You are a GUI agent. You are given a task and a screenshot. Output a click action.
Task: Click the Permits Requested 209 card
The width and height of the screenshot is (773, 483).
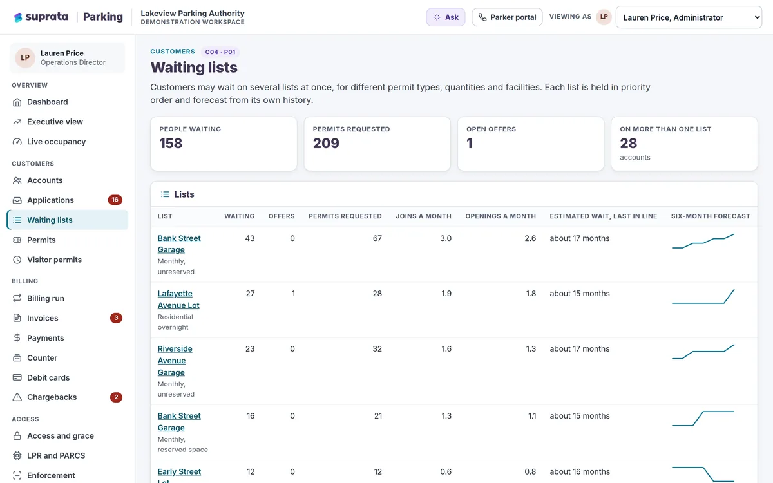pyautogui.click(x=377, y=144)
